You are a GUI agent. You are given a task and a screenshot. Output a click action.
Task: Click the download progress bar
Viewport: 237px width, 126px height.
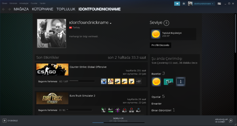point(118,123)
